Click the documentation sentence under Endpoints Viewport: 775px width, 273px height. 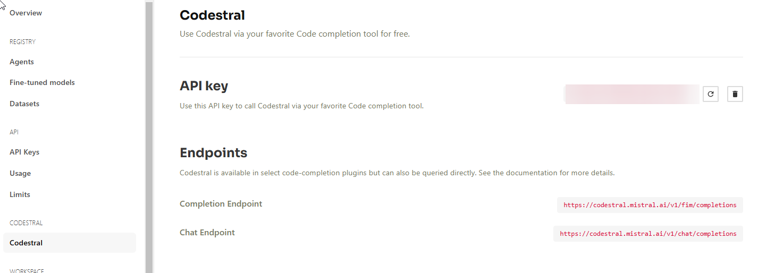397,173
